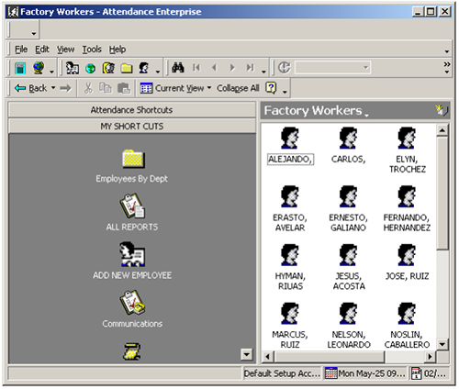
Task: Click the help question mark toolbar icon
Action: pos(271,88)
